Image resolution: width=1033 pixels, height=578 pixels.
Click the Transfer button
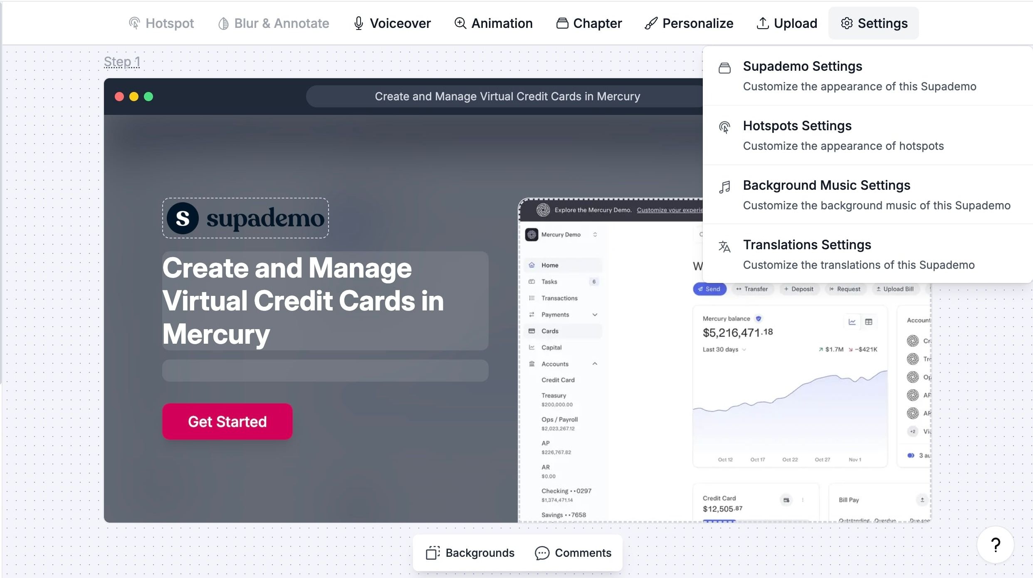[x=752, y=289]
